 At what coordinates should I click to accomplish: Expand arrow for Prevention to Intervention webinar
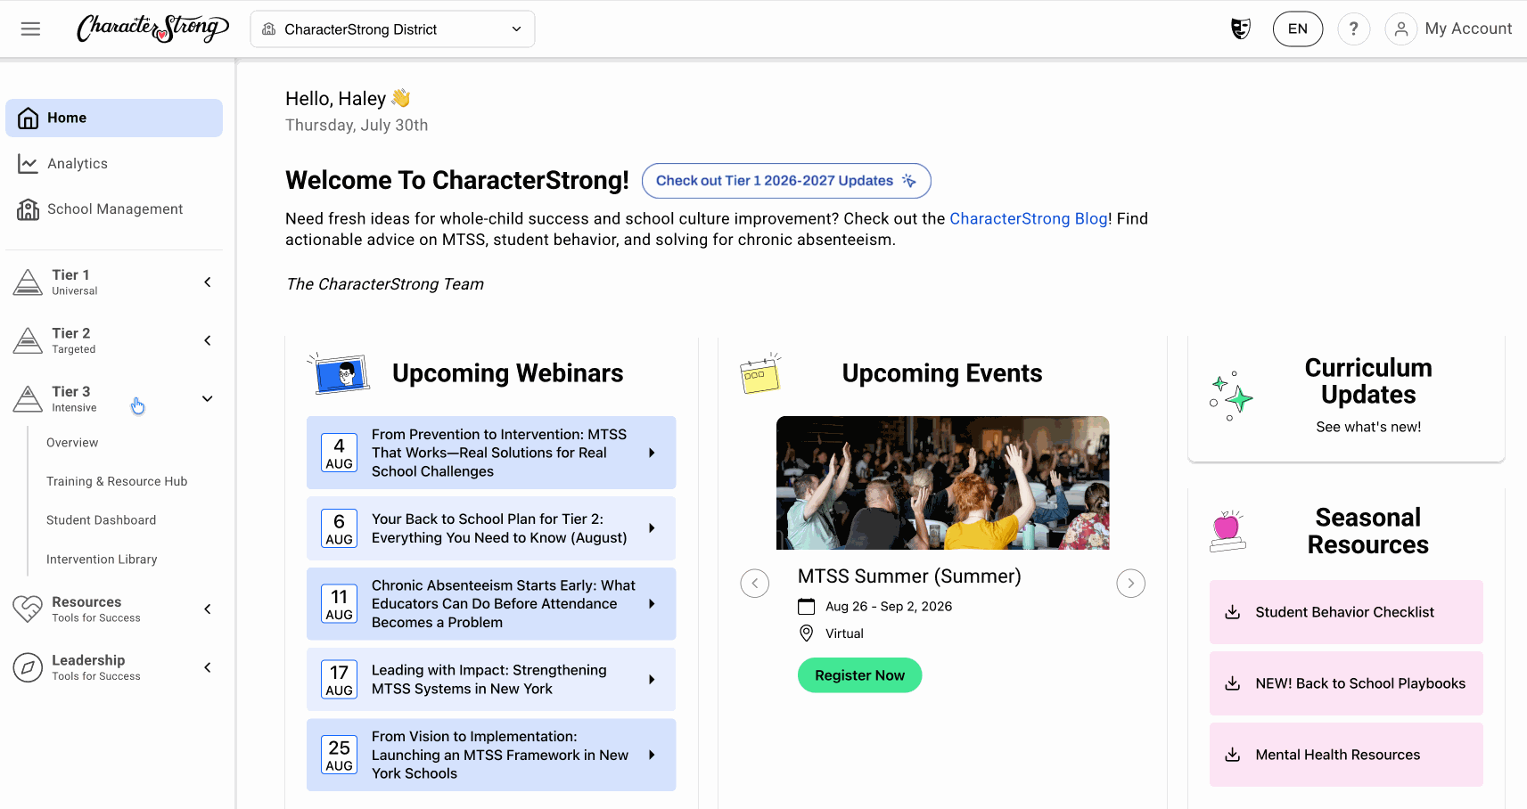point(652,453)
